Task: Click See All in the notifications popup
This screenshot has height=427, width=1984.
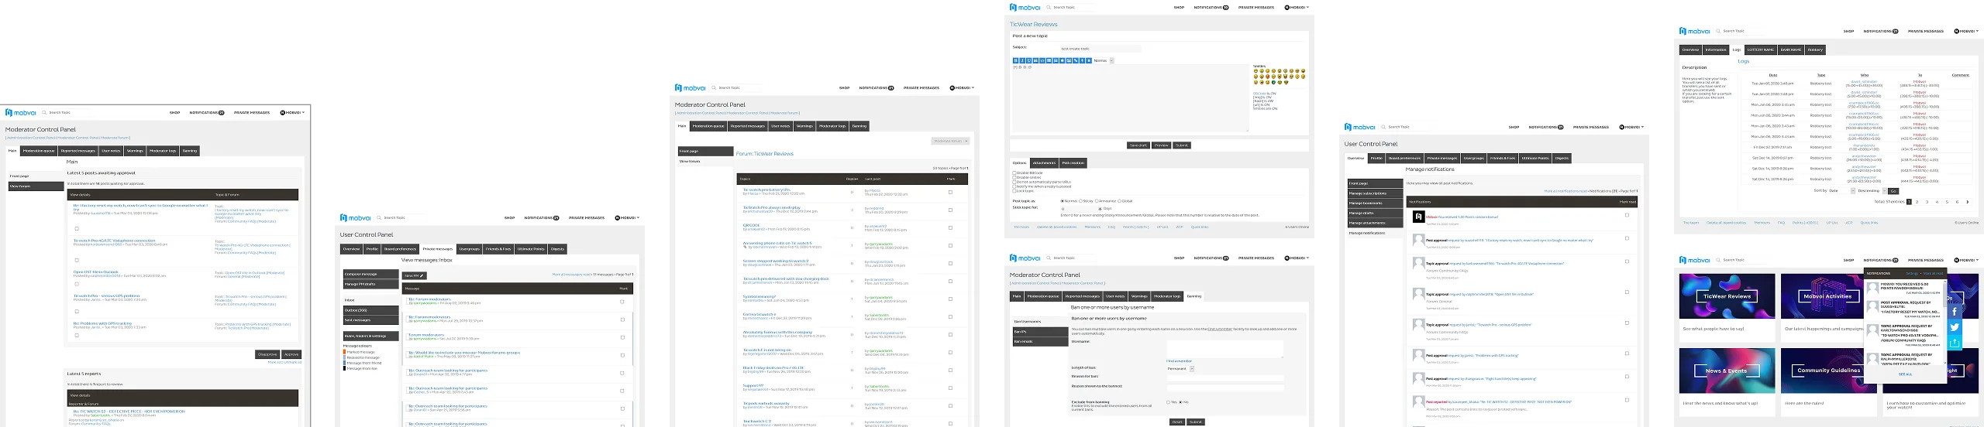Action: [1905, 374]
